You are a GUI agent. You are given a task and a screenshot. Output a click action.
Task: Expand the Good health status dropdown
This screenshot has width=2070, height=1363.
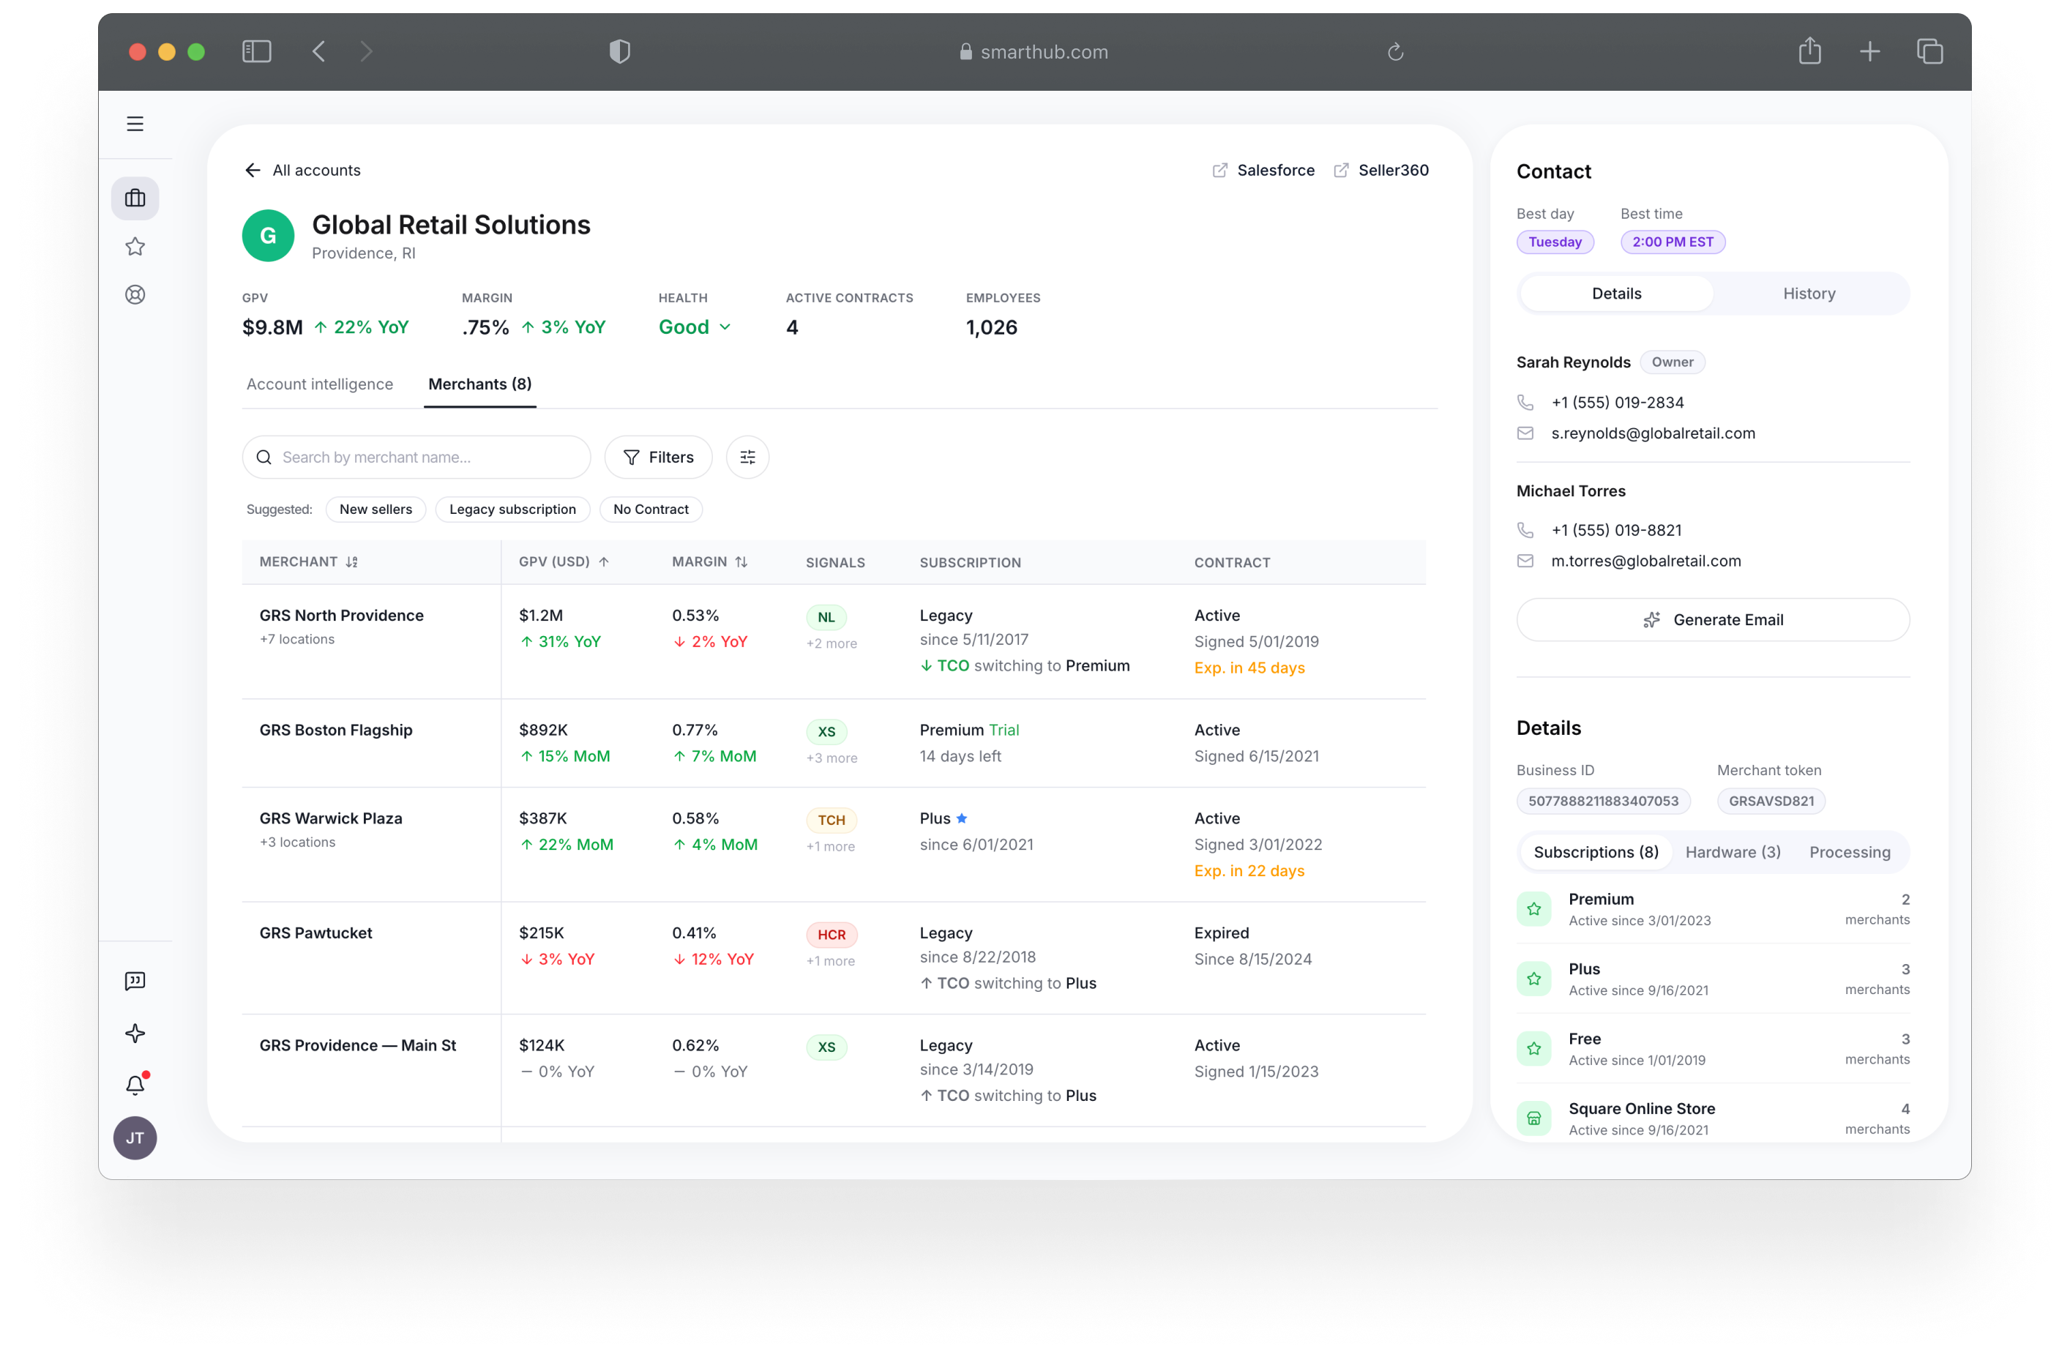[727, 327]
